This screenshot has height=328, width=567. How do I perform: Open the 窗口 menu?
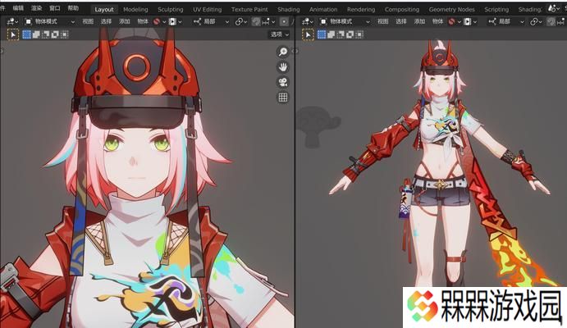55,8
